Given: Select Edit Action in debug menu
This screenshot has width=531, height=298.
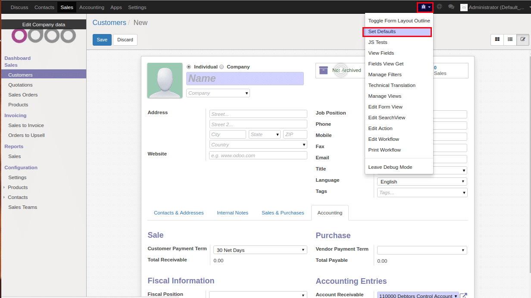Looking at the screenshot, I should pos(399,128).
